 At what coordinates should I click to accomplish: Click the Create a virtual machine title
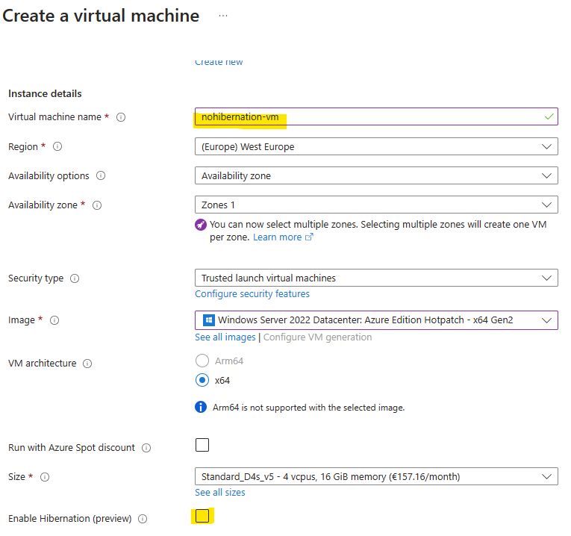(x=101, y=16)
